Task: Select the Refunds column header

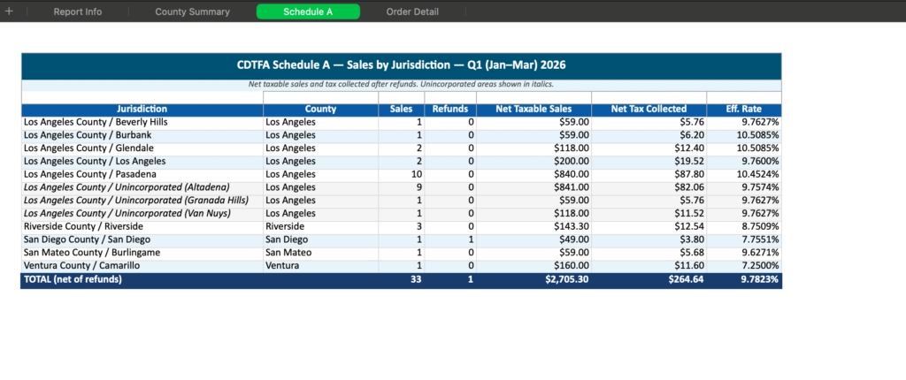Action: tap(449, 110)
